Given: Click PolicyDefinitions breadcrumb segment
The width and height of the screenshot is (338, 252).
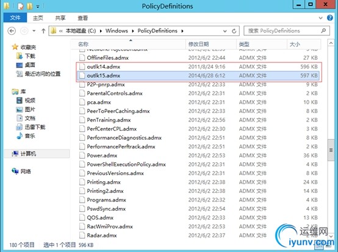Looking at the screenshot, I should [157, 31].
